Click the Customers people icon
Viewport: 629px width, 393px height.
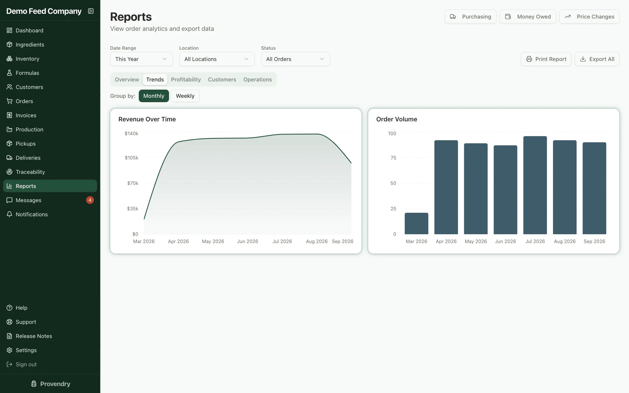pos(9,87)
